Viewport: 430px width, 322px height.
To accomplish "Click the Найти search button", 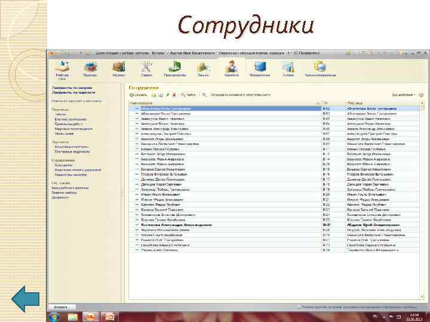I will click(x=188, y=95).
